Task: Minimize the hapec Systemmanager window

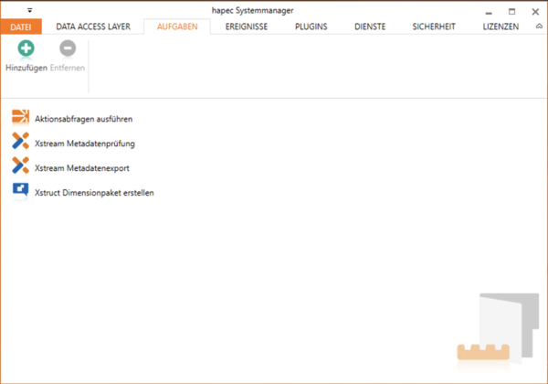Action: (489, 12)
